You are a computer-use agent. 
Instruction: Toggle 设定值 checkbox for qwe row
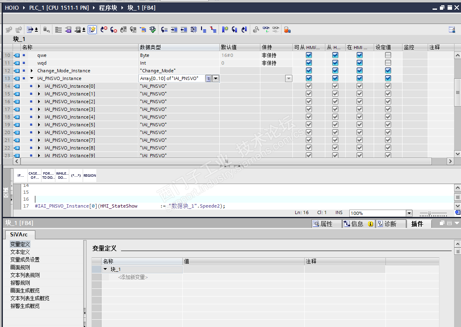coord(388,55)
